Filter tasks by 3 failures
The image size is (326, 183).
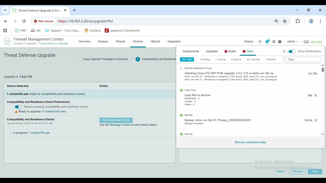click(270, 59)
